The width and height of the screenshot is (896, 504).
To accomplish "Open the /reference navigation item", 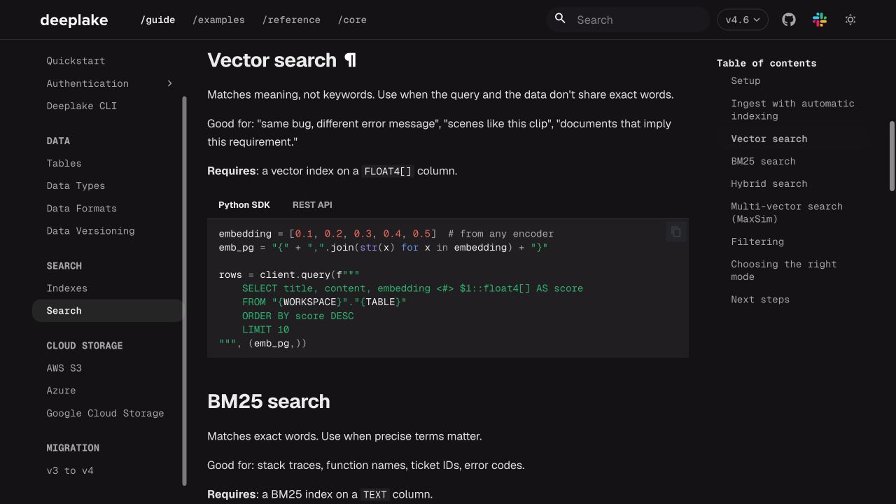I will [291, 20].
